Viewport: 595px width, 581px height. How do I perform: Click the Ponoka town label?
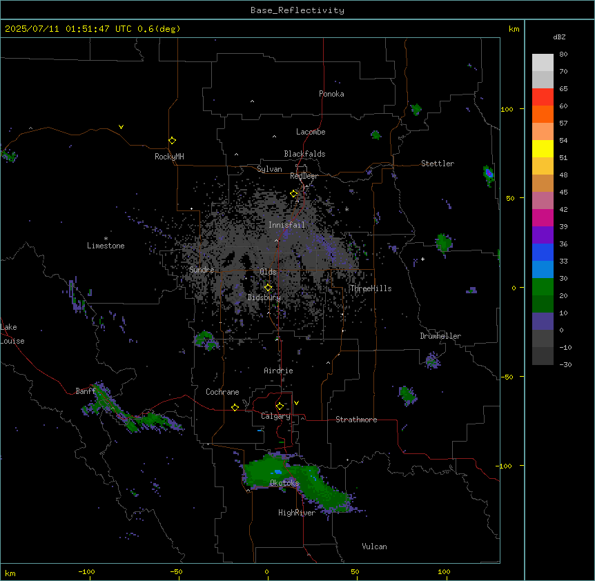(x=331, y=94)
